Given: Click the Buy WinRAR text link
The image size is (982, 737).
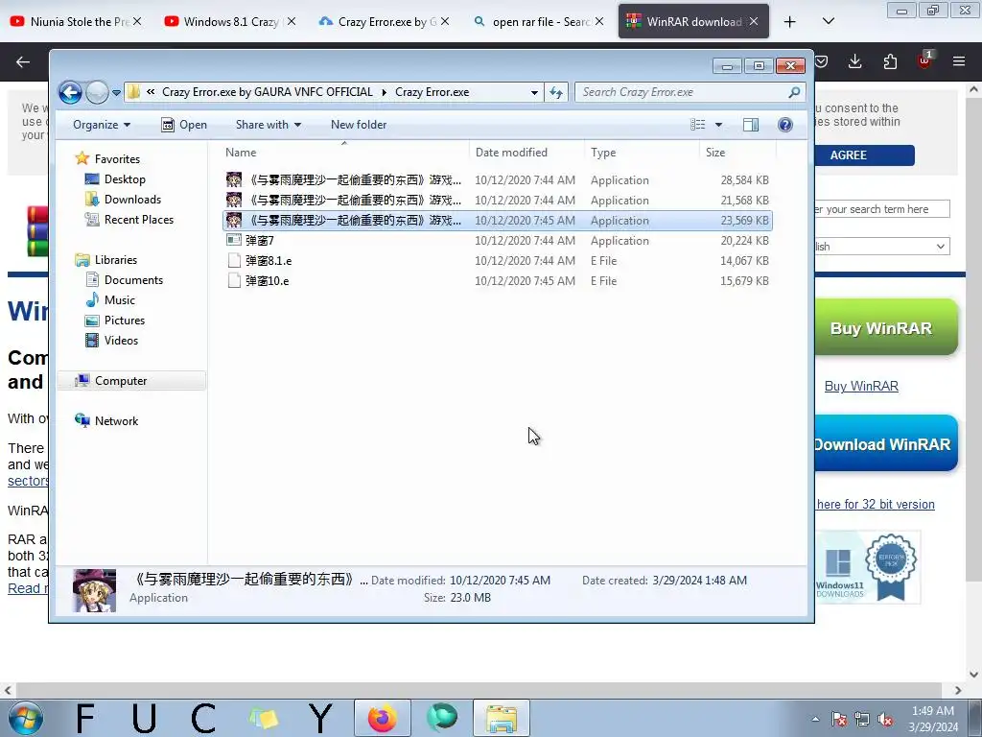Looking at the screenshot, I should coord(861,386).
